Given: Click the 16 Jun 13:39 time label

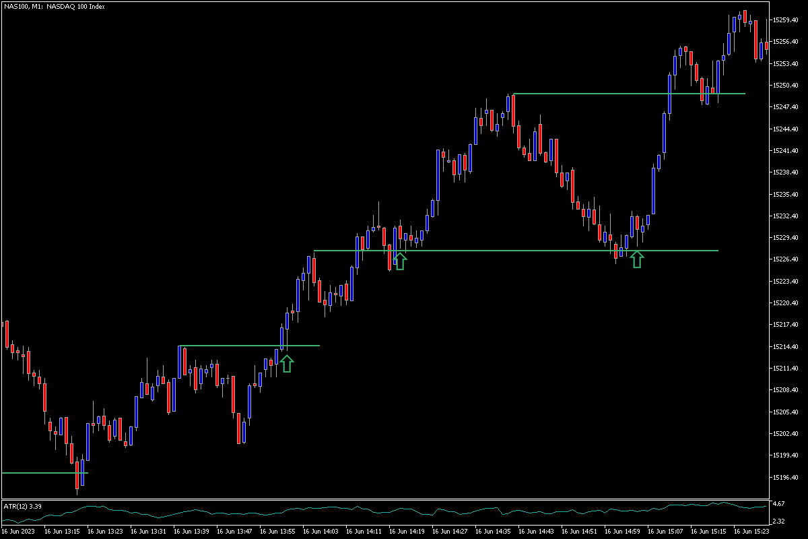Looking at the screenshot, I should click(191, 532).
